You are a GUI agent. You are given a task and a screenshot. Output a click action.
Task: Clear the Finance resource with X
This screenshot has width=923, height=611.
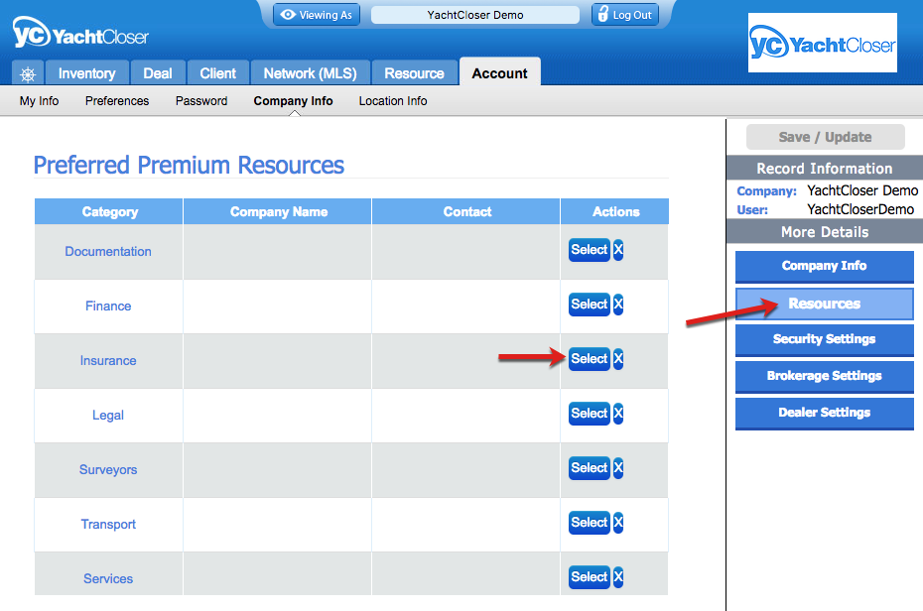pyautogui.click(x=618, y=305)
